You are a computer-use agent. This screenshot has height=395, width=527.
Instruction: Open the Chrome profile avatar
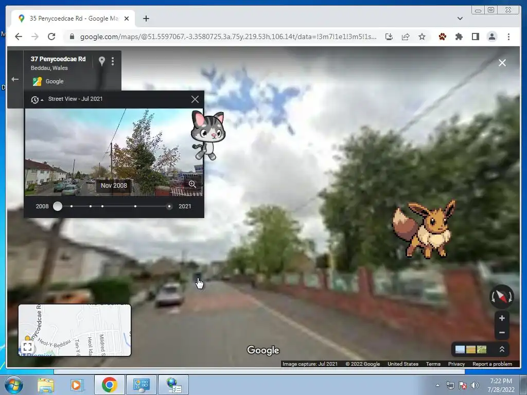(x=491, y=37)
